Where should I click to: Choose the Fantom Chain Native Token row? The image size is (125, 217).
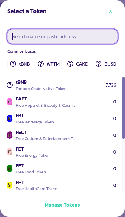62,85
